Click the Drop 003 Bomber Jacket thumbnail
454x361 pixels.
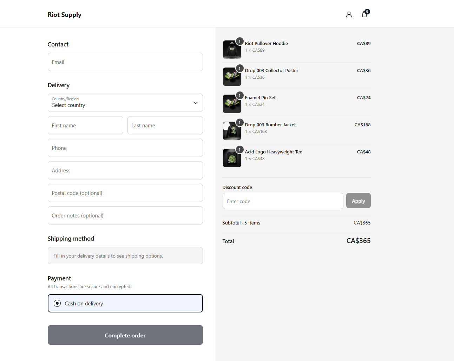point(232,131)
